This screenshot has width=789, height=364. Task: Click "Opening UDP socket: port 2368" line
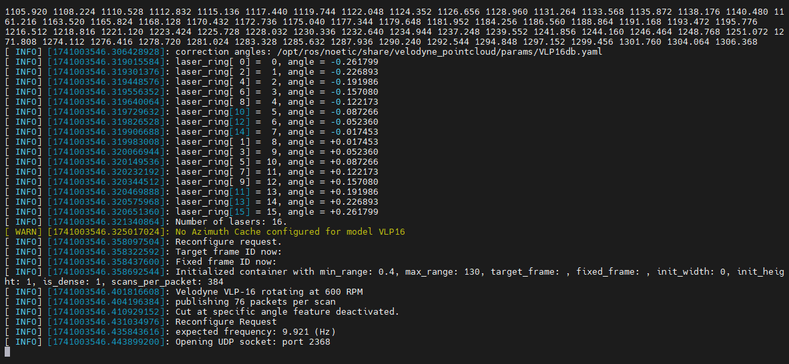pyautogui.click(x=252, y=342)
